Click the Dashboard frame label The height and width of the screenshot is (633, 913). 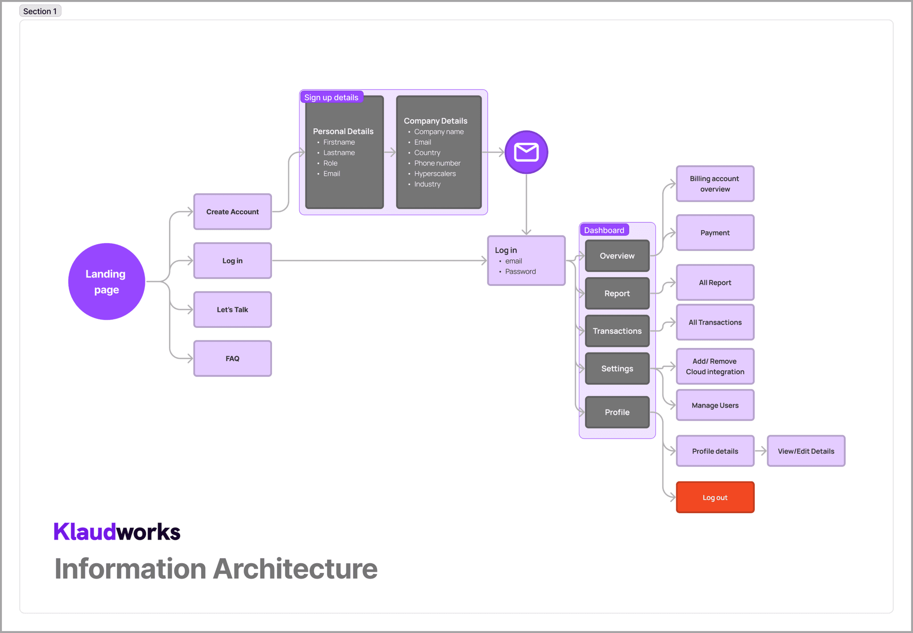pyautogui.click(x=604, y=230)
